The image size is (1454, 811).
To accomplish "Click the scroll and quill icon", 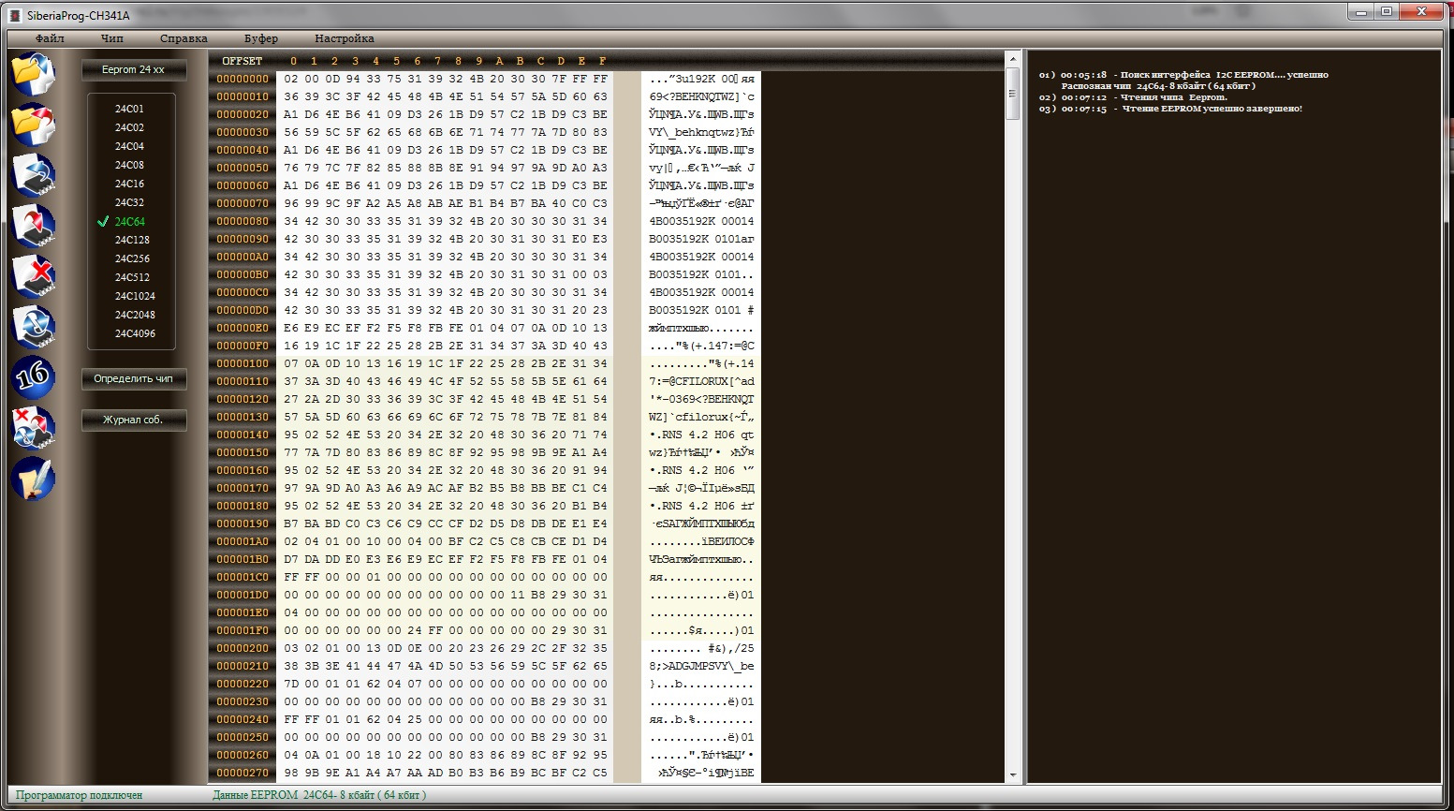I will [33, 479].
